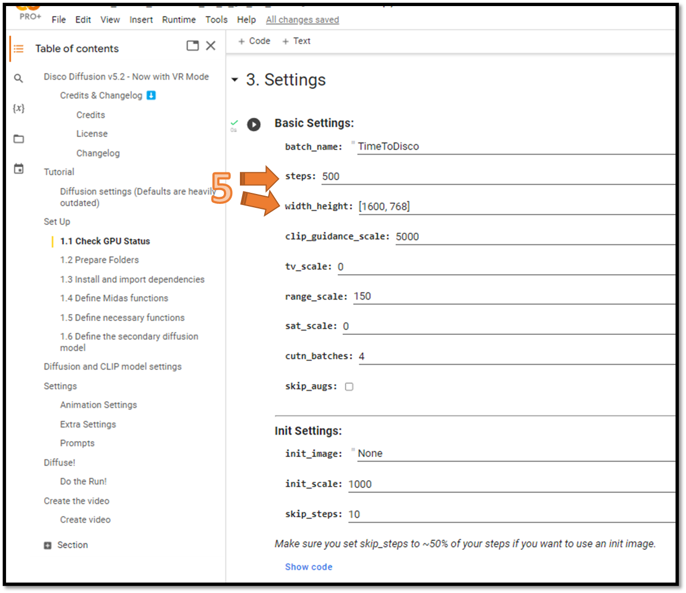
Task: Pop out table of contents into new window
Action: click(x=192, y=46)
